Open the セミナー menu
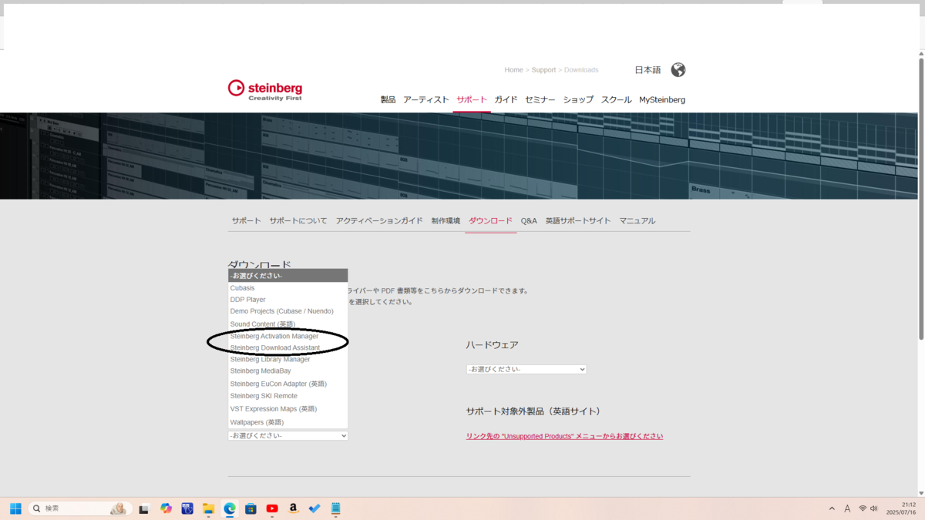The height and width of the screenshot is (520, 925). [540, 100]
